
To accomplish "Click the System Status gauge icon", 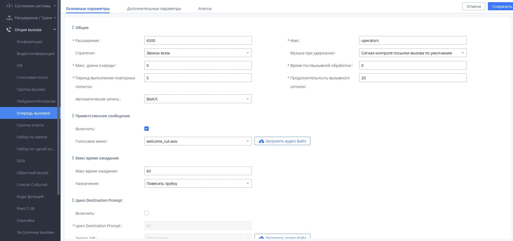I will pyautogui.click(x=9, y=6).
